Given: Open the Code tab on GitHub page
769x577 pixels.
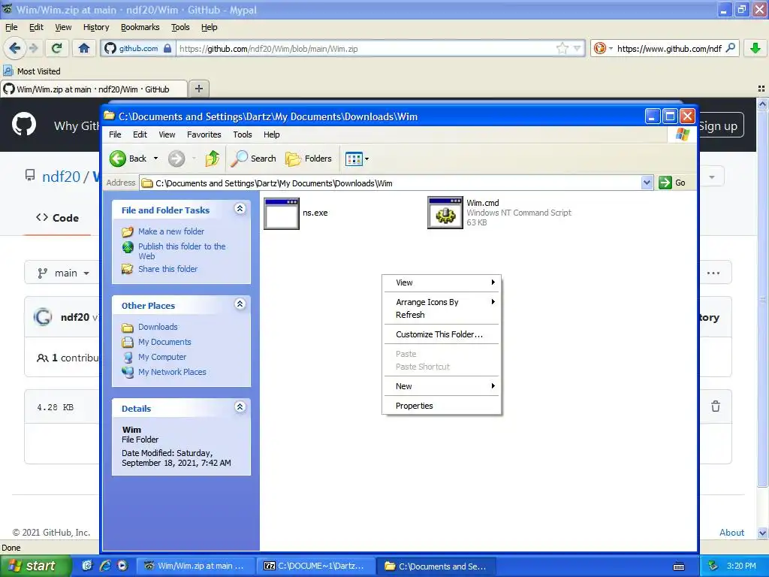Looking at the screenshot, I should 57,218.
